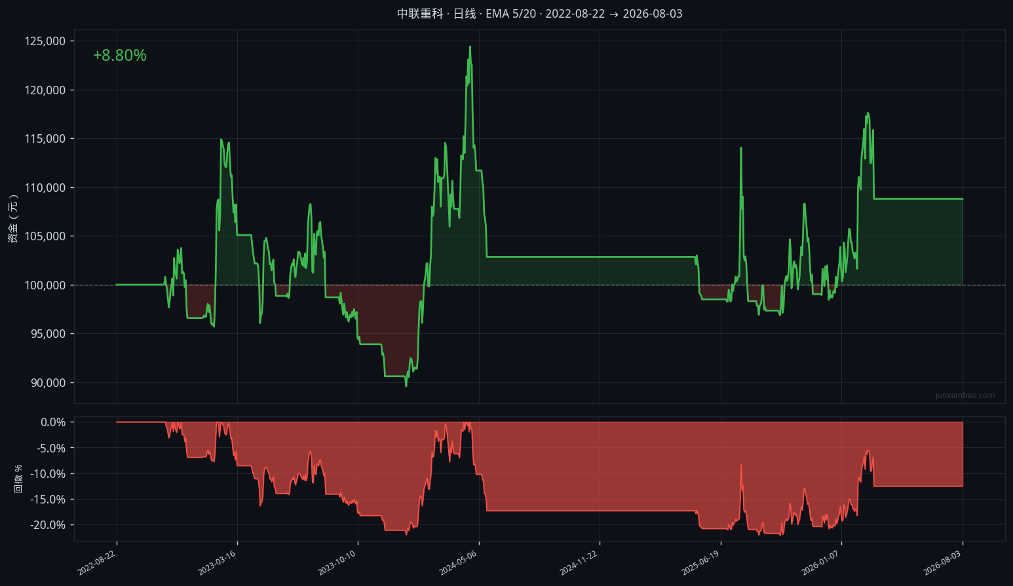Viewport: 1013px width, 586px height.
Task: Select the 125,000 y-axis tick label
Action: 45,41
